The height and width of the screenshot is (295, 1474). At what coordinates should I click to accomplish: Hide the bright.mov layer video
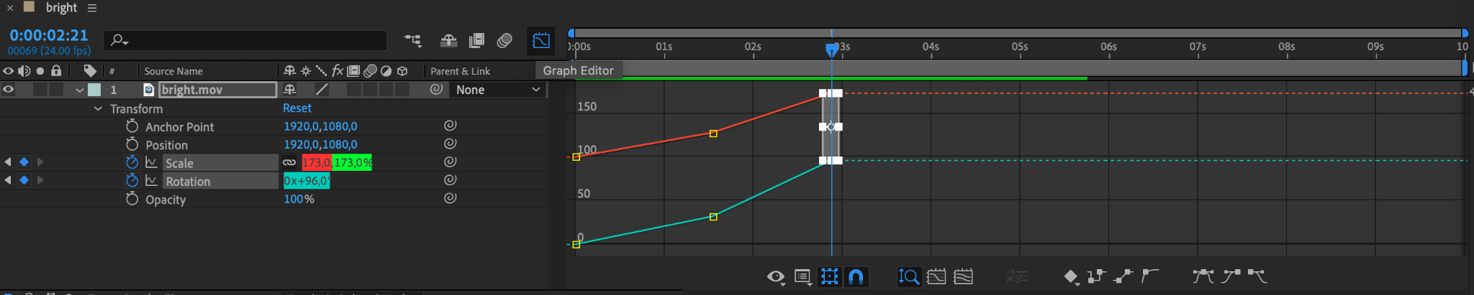tap(9, 90)
